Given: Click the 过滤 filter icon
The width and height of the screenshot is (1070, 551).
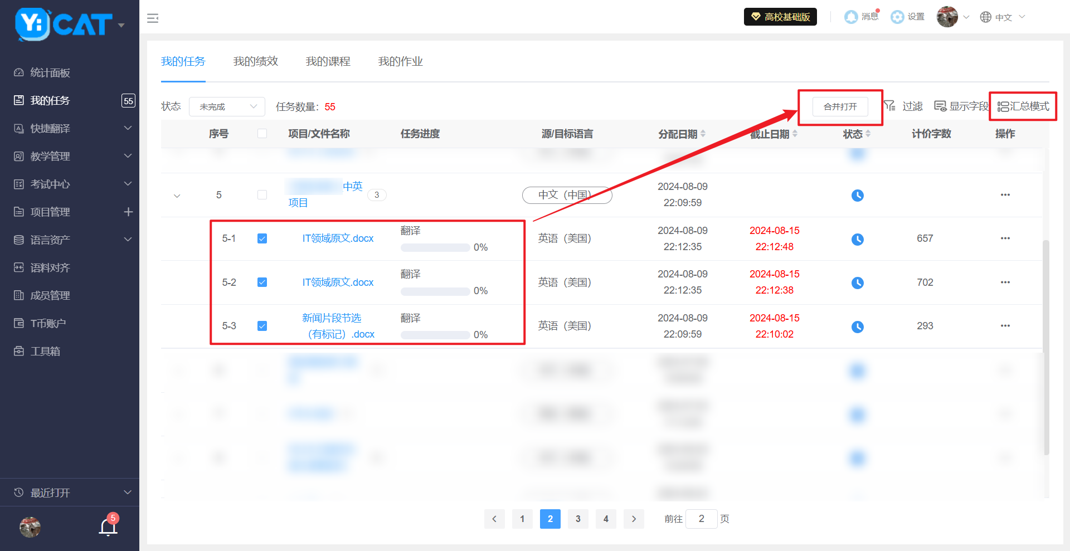Looking at the screenshot, I should tap(890, 106).
